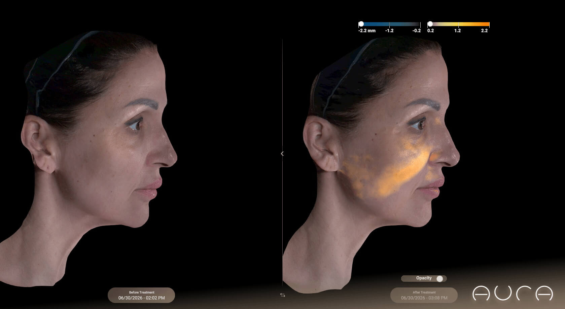Screen dimensions: 565x309
Task: Set blue scale to the -1.2 tick
Action: (389, 24)
